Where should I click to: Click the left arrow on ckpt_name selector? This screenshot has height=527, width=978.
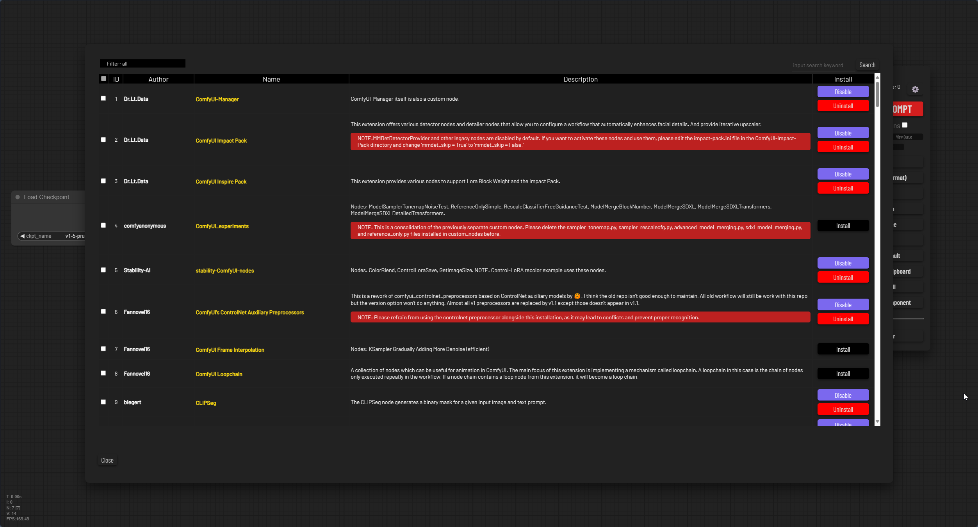point(22,236)
